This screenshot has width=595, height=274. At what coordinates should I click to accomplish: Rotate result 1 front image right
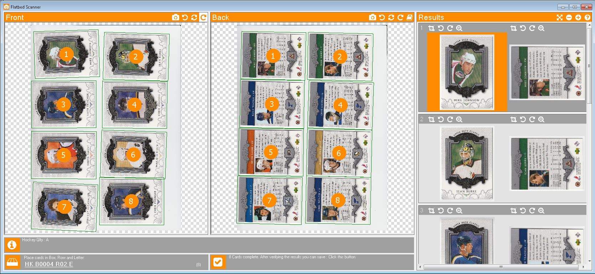450,28
